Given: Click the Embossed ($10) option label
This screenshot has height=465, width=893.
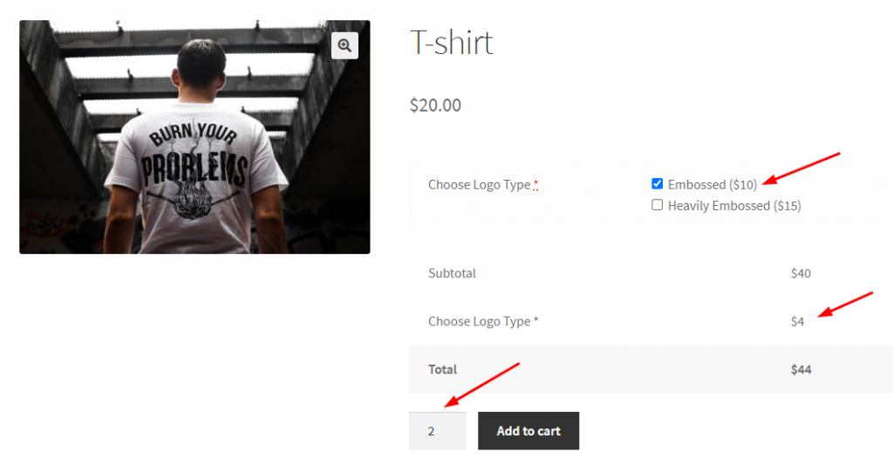Looking at the screenshot, I should [712, 185].
